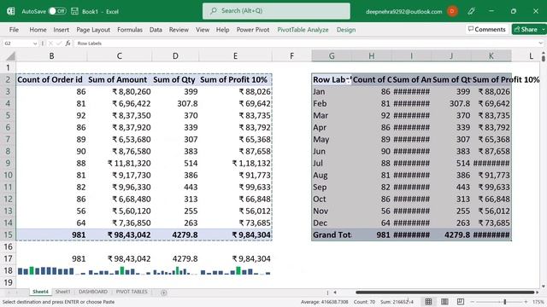
Task: Click the formula bar Cancel icon
Action: tap(50, 43)
